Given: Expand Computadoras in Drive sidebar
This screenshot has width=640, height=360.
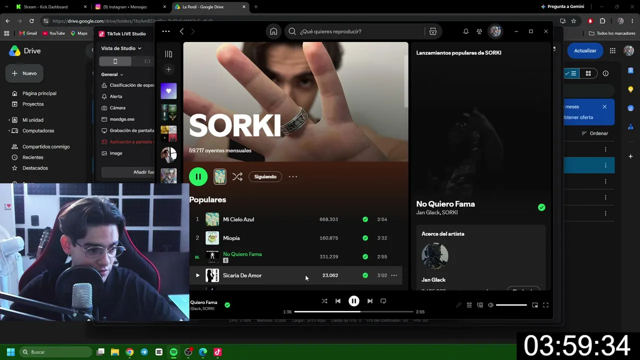Looking at the screenshot, I should (x=9, y=131).
